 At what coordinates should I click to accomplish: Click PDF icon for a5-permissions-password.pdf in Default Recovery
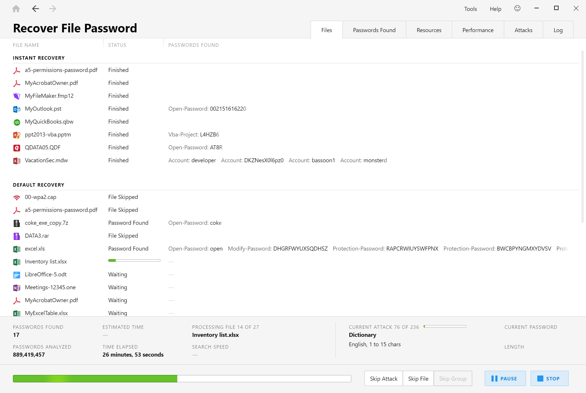[17, 210]
